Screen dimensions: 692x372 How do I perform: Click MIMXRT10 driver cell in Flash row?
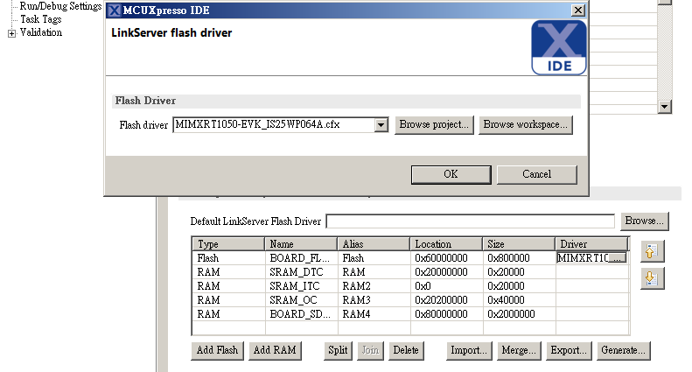tap(583, 258)
